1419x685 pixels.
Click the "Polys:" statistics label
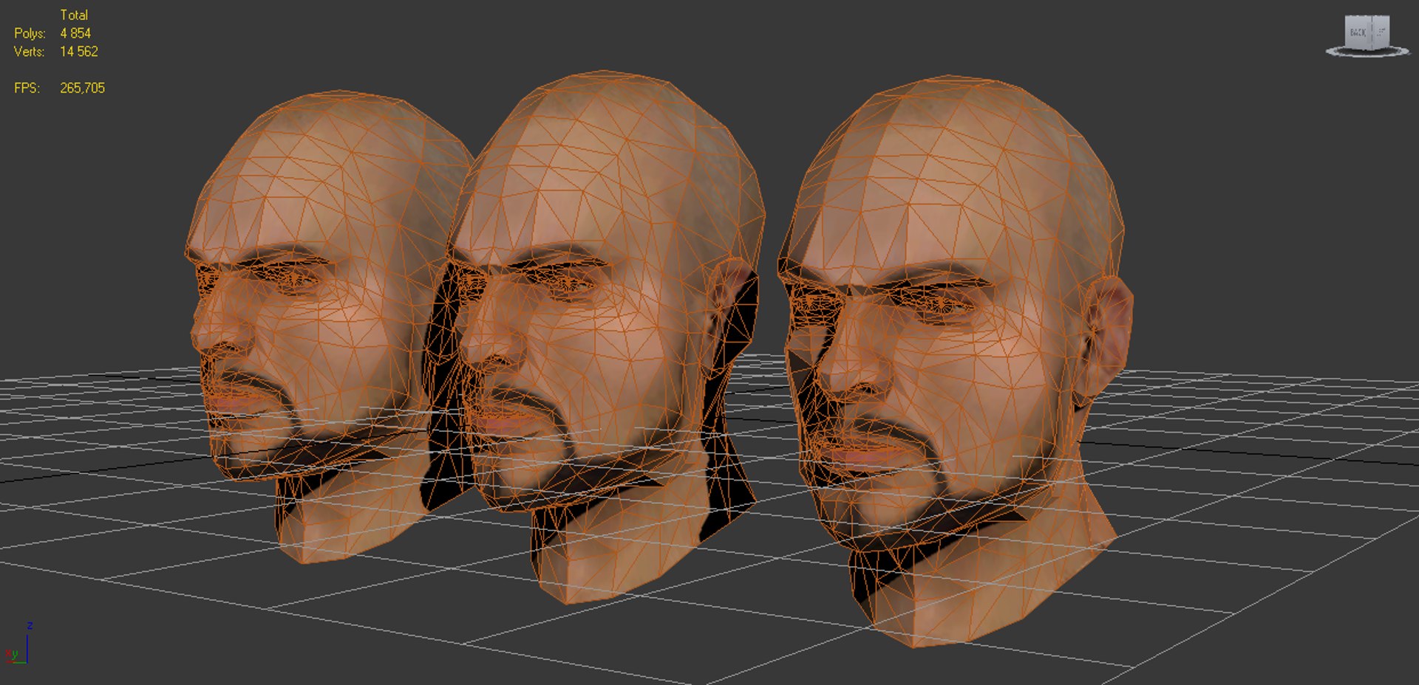[30, 33]
